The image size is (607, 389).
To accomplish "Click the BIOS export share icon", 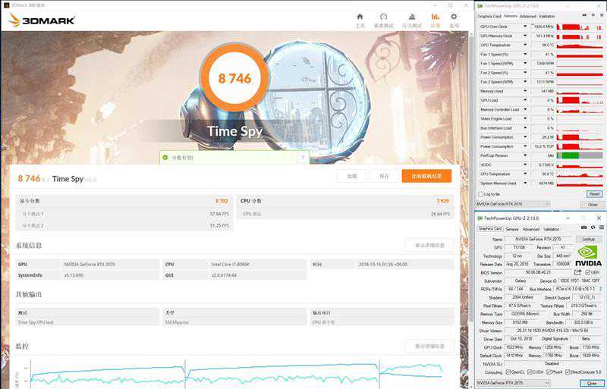I will pos(577,272).
